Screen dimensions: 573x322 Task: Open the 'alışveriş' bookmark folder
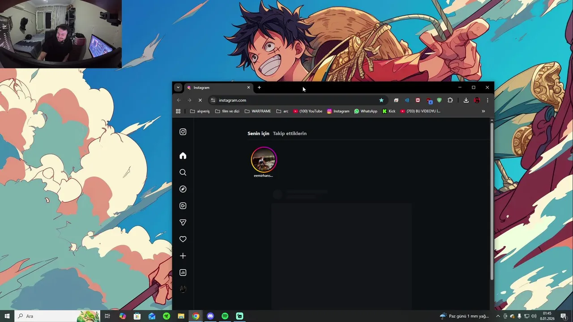pyautogui.click(x=200, y=111)
